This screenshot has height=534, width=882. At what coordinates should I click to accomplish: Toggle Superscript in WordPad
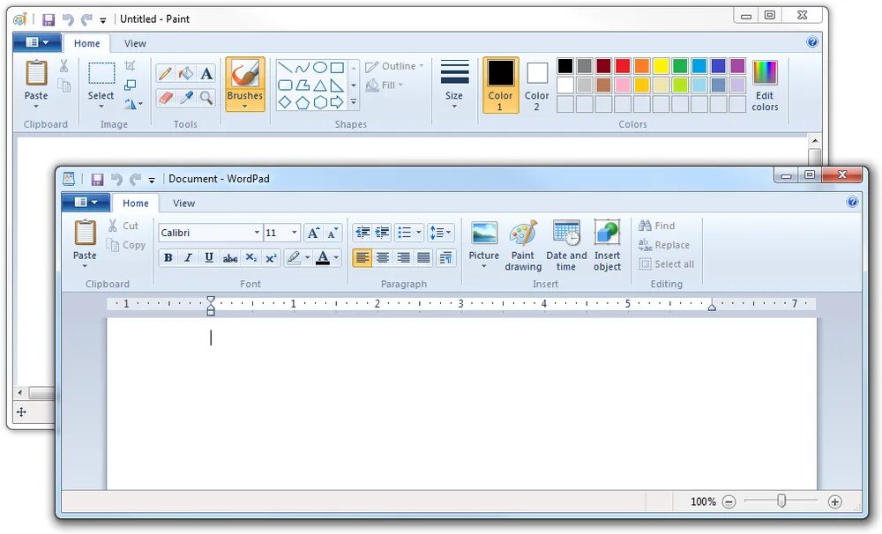[271, 258]
